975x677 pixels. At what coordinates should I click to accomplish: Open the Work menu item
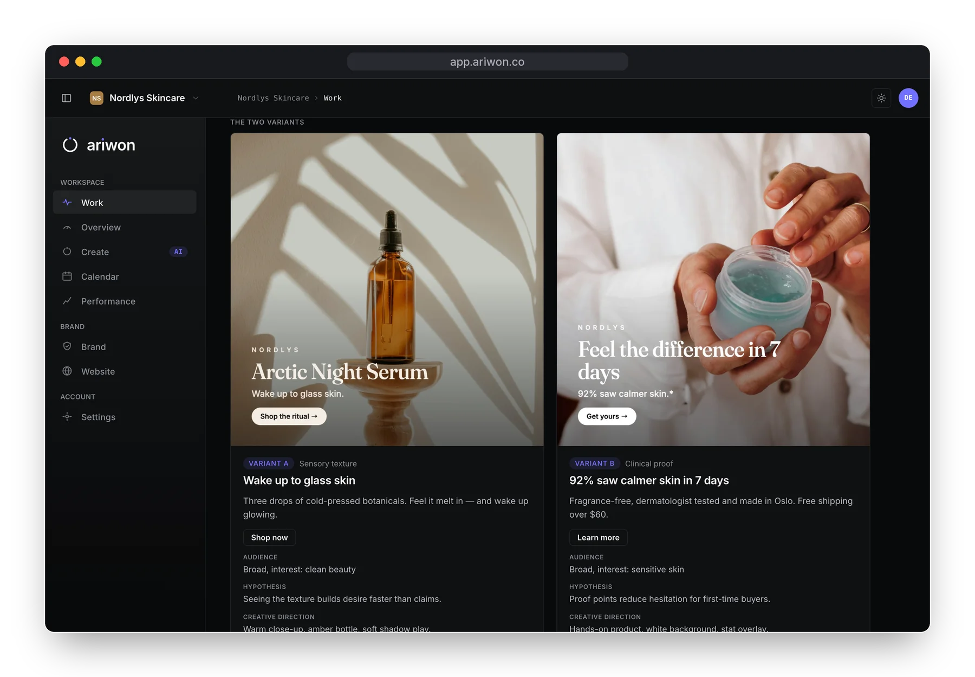[x=125, y=202]
